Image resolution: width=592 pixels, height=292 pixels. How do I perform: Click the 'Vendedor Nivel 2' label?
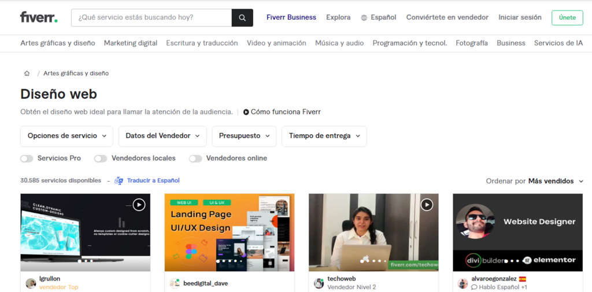(351, 287)
